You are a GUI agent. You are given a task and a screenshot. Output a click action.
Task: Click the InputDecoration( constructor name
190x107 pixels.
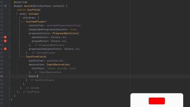[58, 64]
